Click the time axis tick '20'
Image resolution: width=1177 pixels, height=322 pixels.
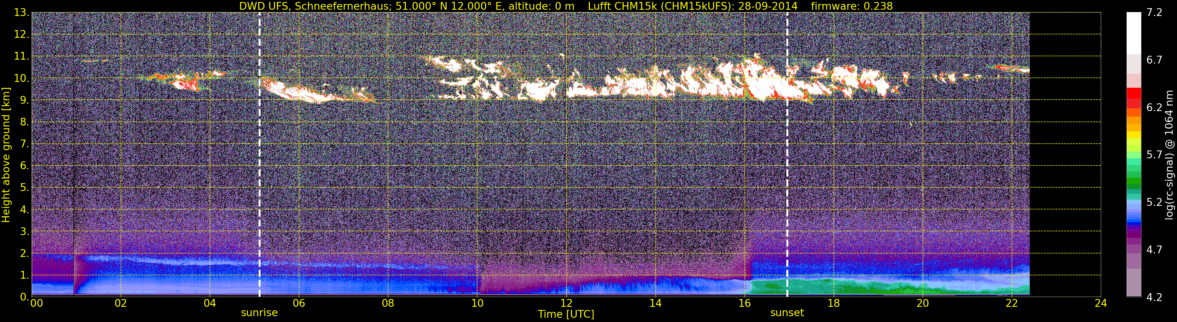click(923, 303)
